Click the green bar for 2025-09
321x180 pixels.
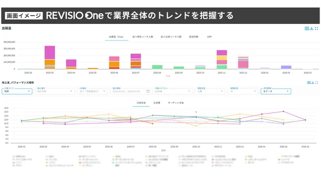click(179, 68)
